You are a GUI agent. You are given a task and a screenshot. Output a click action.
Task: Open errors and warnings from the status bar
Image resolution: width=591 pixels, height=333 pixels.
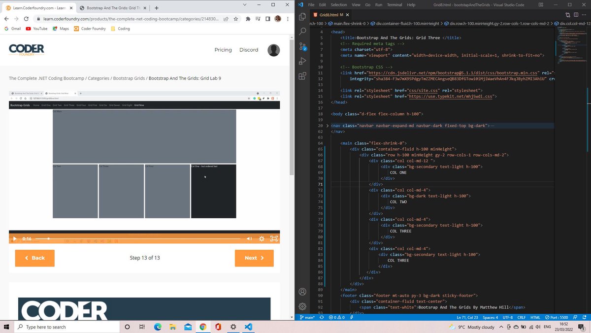(x=337, y=317)
